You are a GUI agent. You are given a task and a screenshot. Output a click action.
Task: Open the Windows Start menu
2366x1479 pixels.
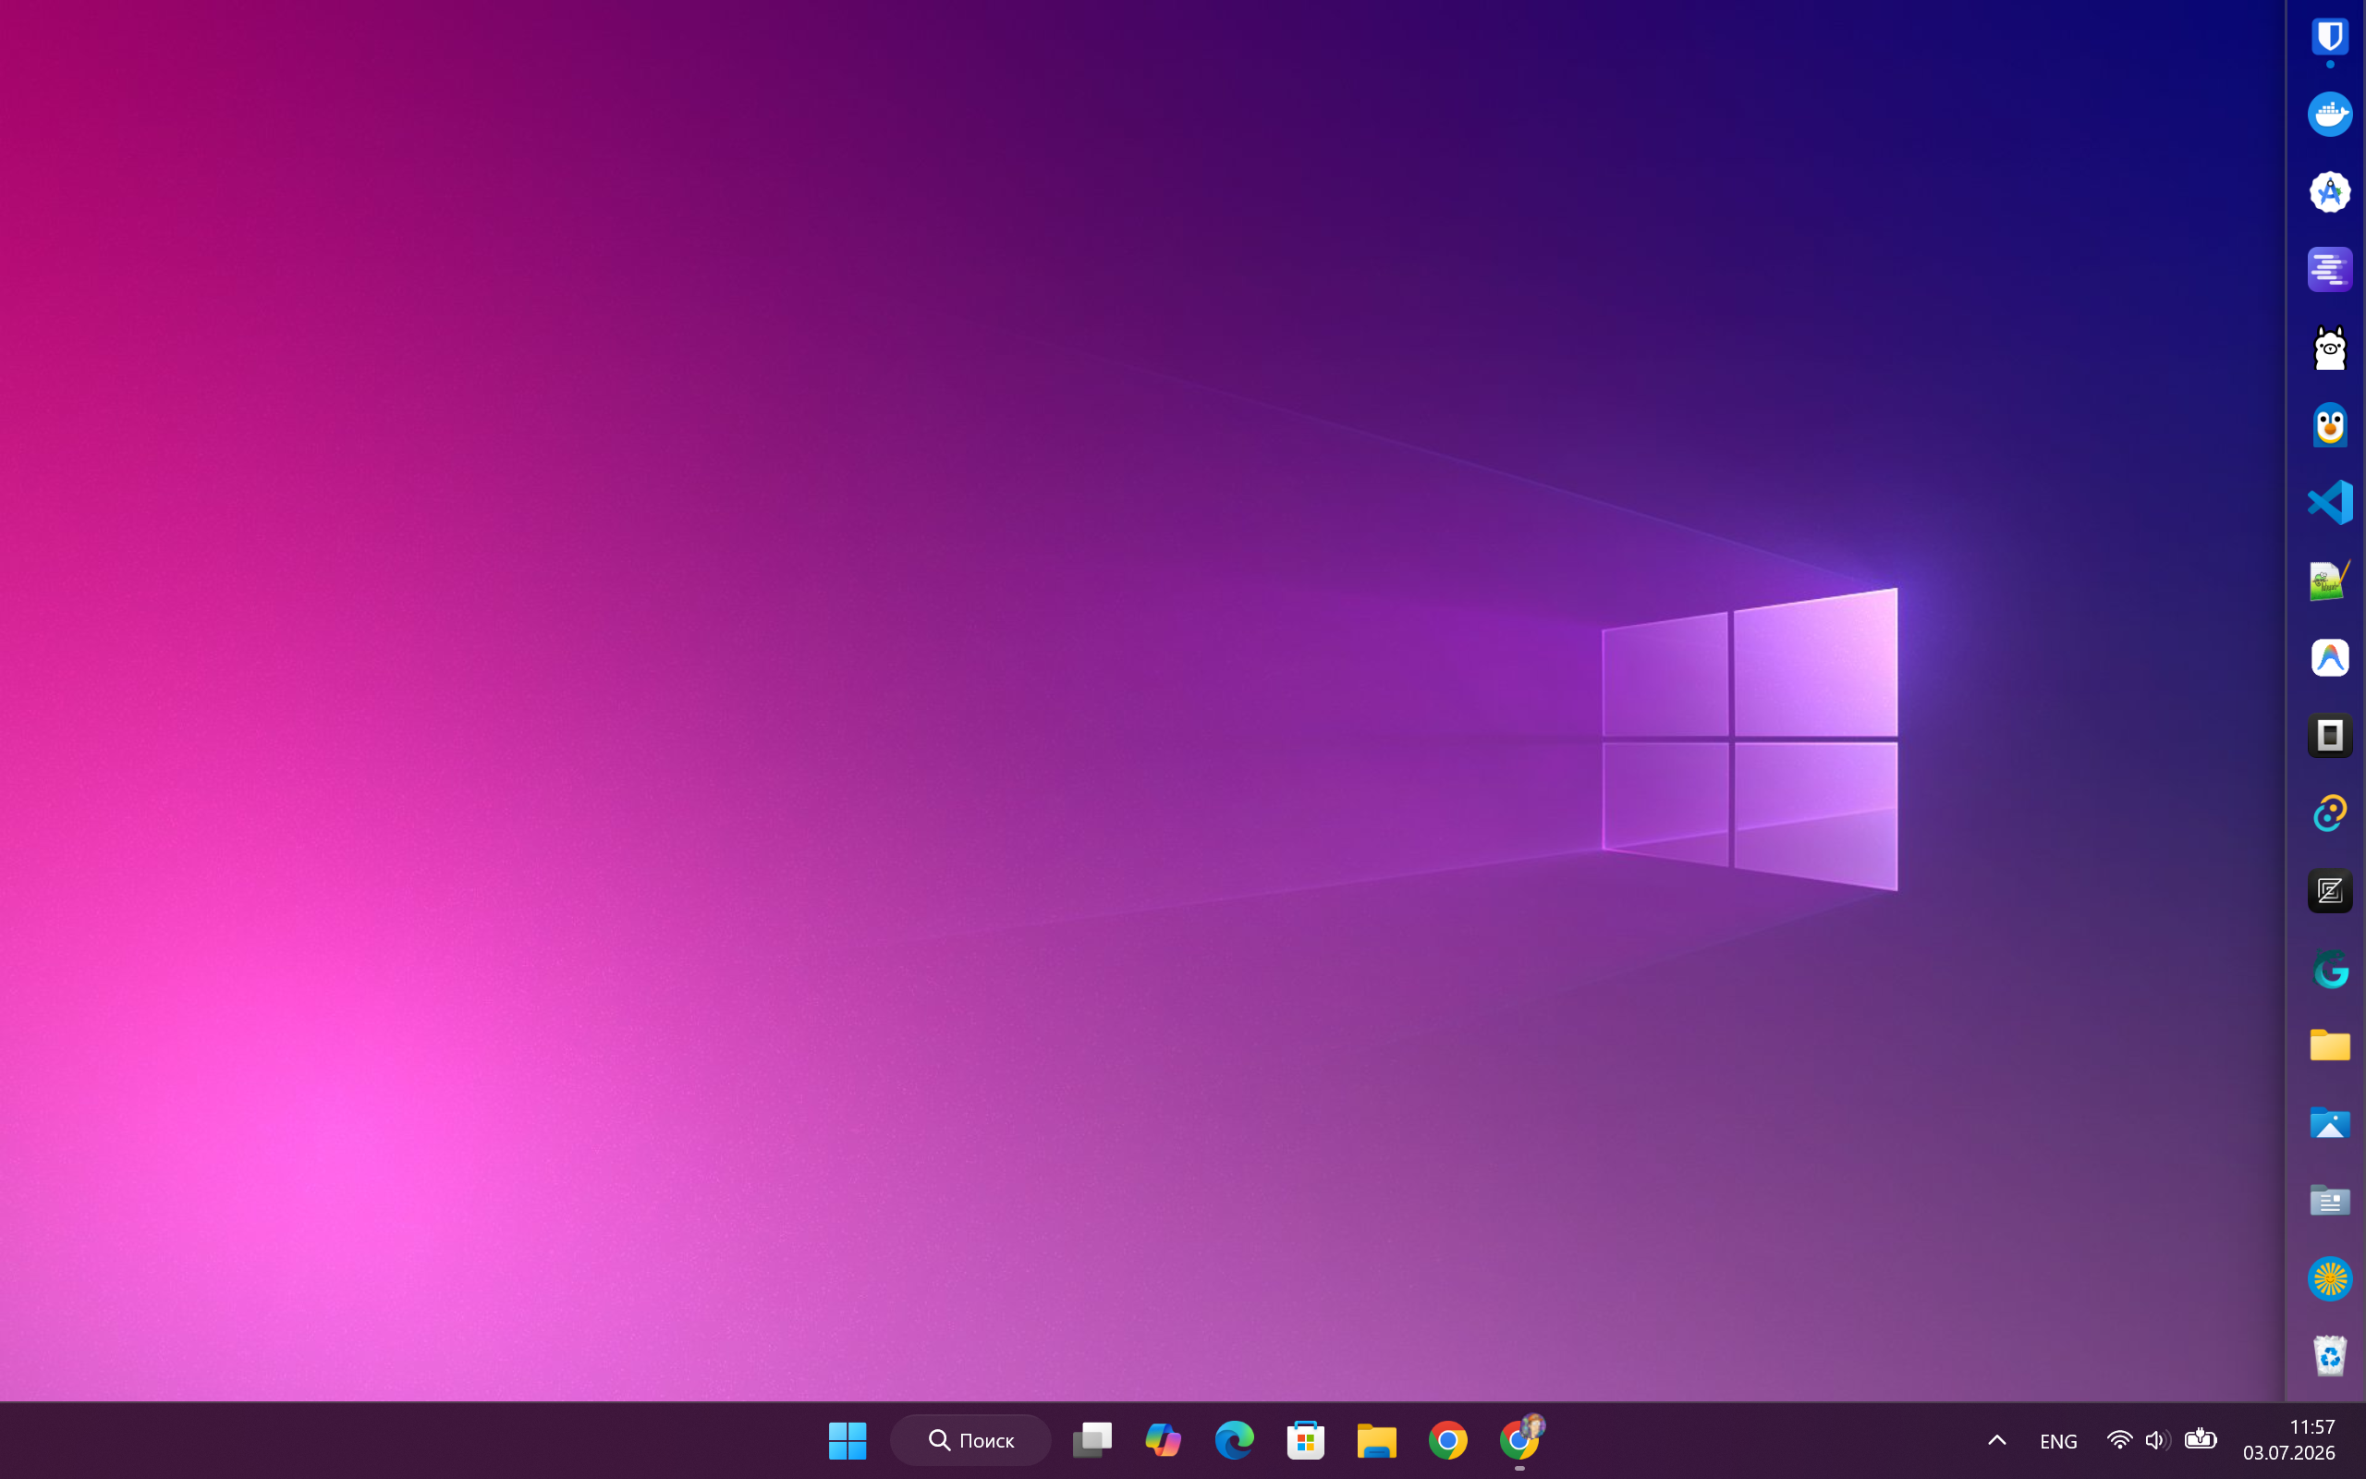847,1440
